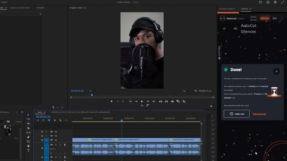Click the timeline playhead at 00;00;02;20
This screenshot has height=161, width=287.
[x=122, y=120]
